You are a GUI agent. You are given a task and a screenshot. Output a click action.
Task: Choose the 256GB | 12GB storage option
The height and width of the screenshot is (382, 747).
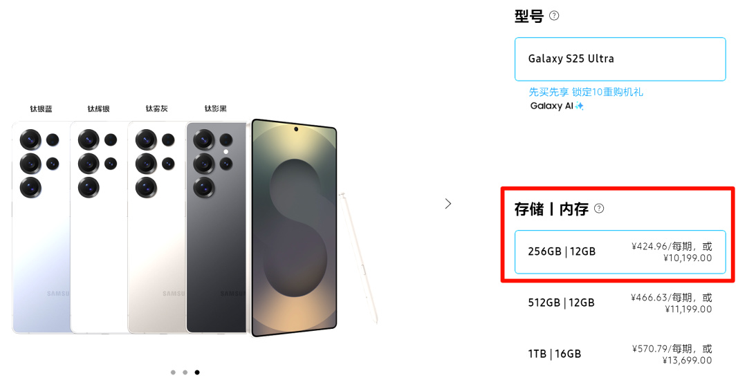[620, 251]
